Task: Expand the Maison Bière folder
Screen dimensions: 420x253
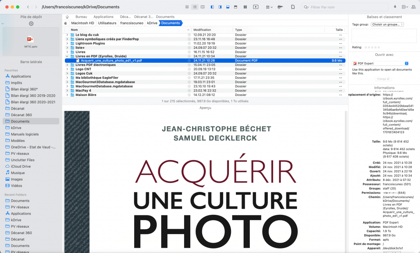Action: click(67, 95)
